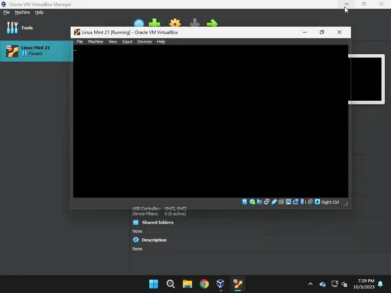The image size is (391, 293).
Task: Click the hard disk activity status icon
Action: click(245, 202)
